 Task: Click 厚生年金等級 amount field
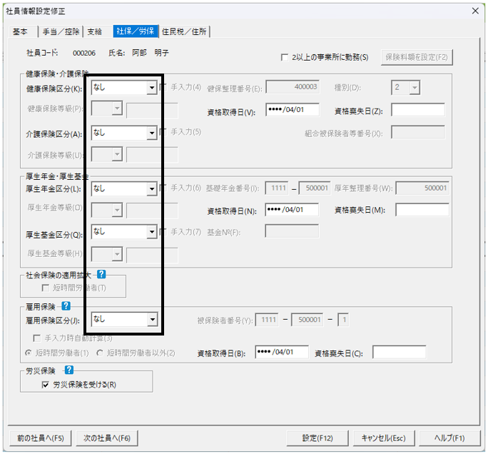click(152, 211)
